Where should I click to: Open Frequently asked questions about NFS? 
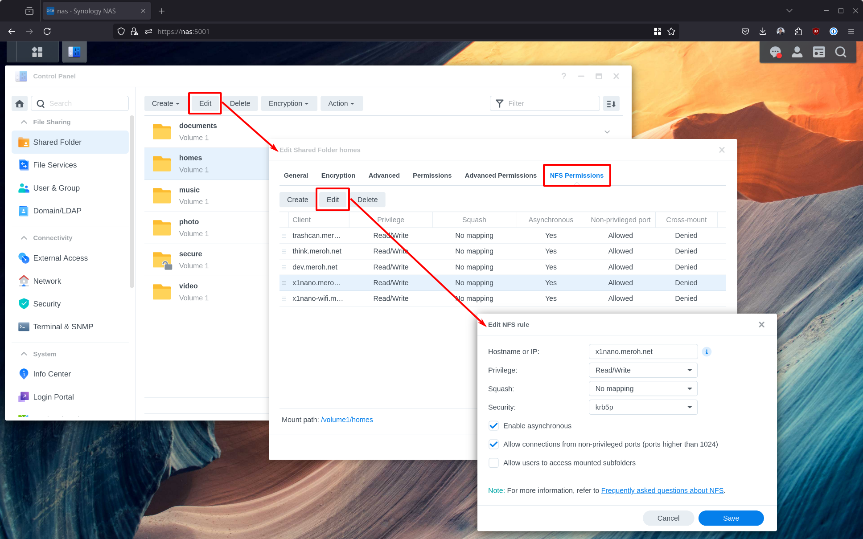(662, 490)
